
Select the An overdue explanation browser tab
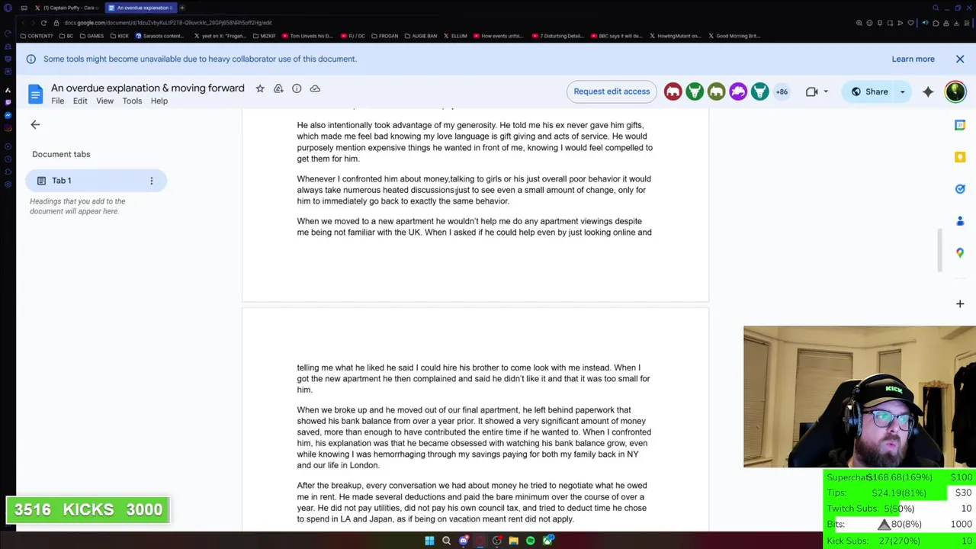click(x=140, y=8)
